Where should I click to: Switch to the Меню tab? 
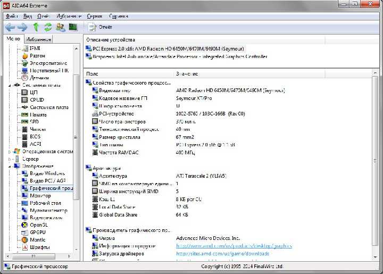(x=13, y=39)
